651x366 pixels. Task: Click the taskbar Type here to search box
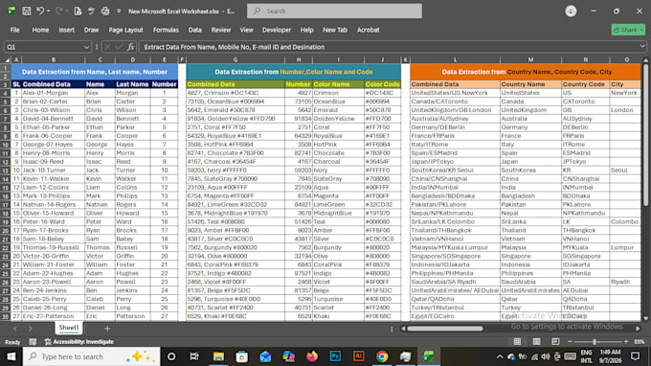point(91,356)
